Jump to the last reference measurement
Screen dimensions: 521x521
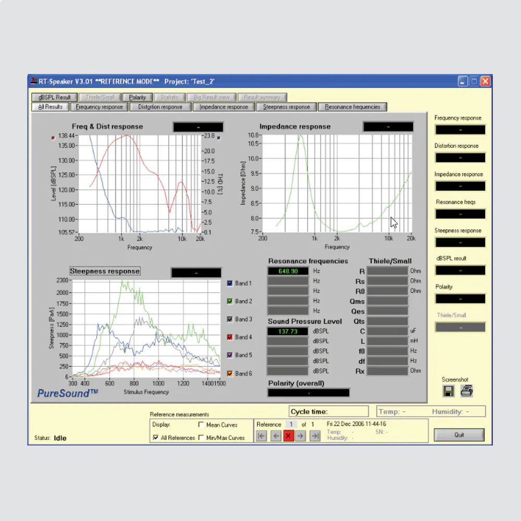coord(314,436)
